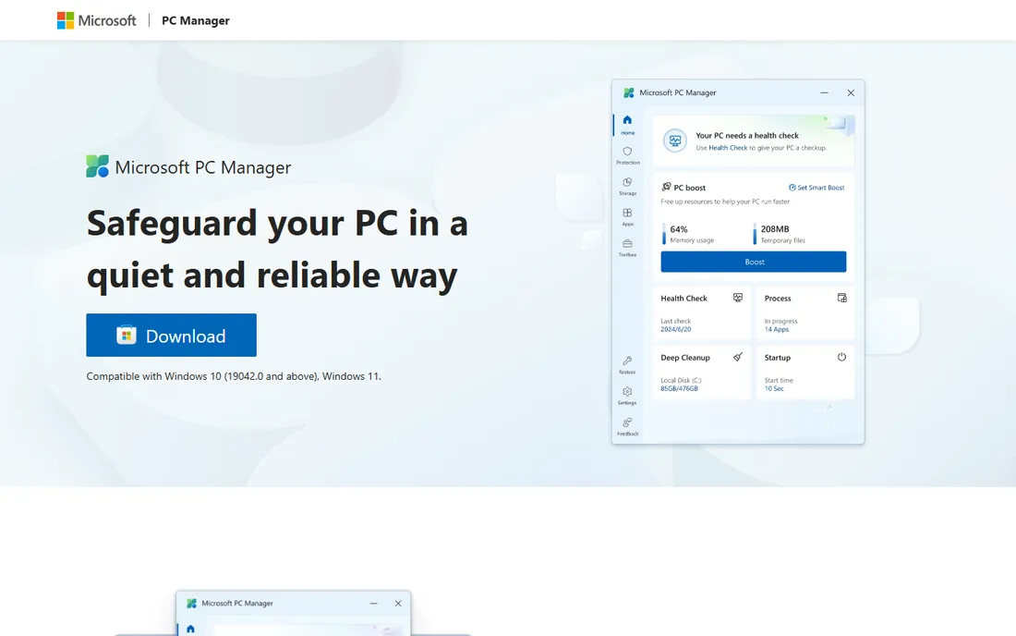
Task: Click the Safeguard your PC headline
Action: (277, 249)
